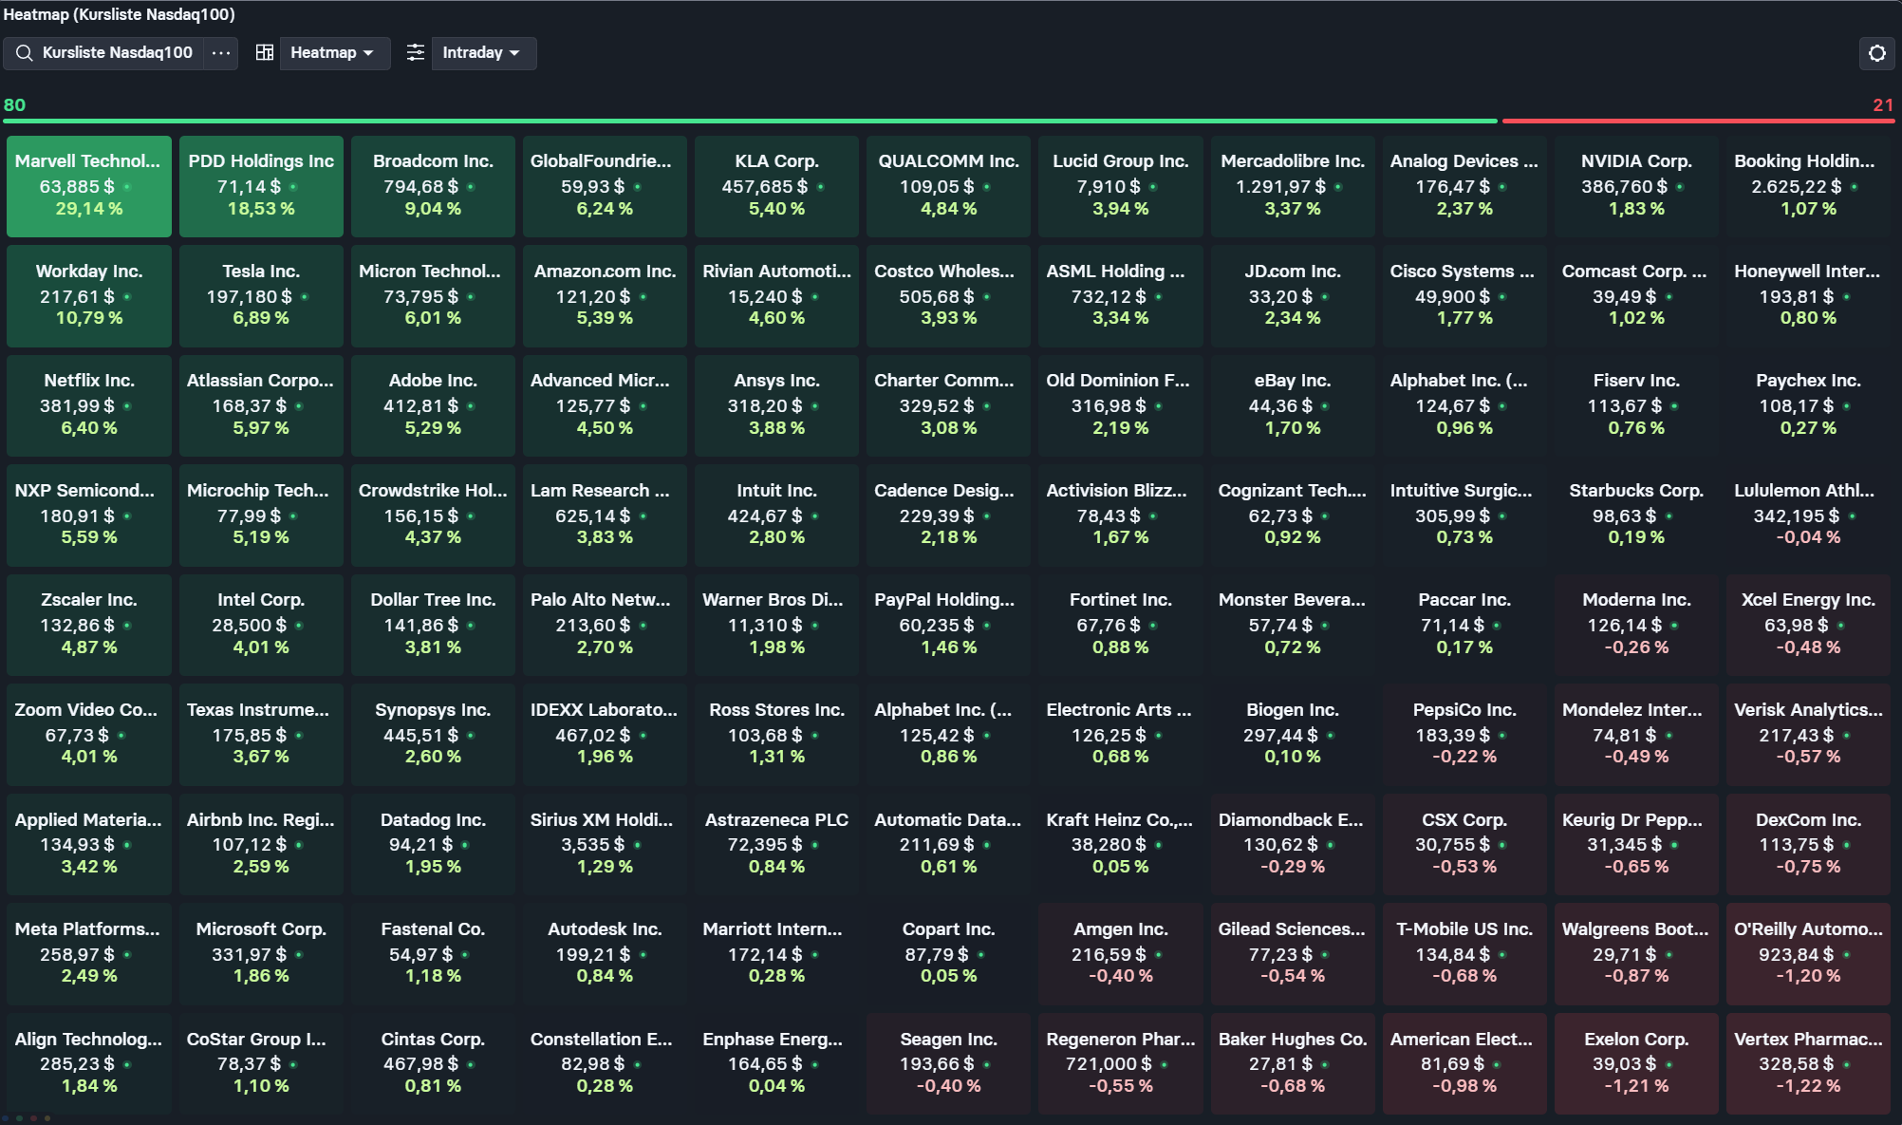Click the Kursliste Nasdaq100 search field

click(x=103, y=53)
